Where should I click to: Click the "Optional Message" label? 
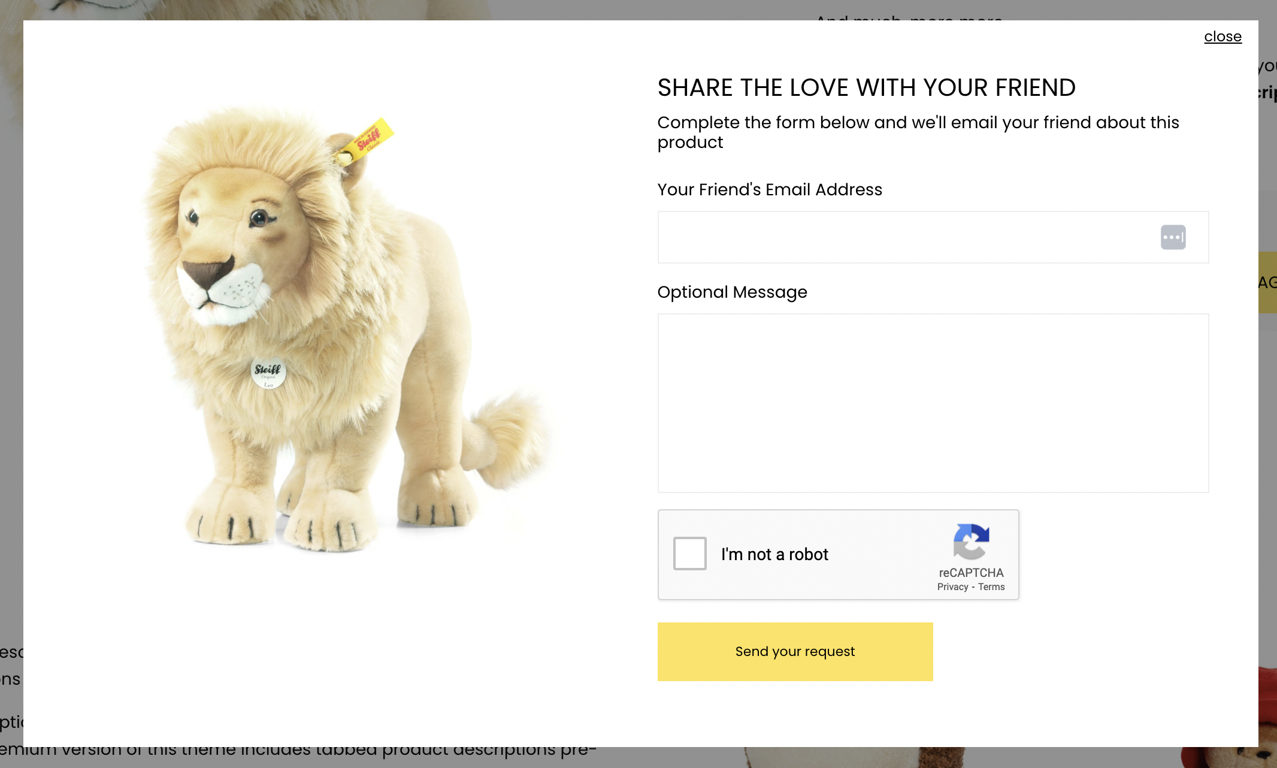click(x=732, y=292)
